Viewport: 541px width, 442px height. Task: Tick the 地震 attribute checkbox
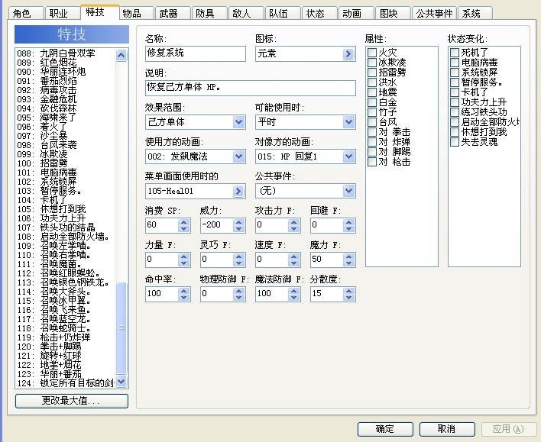[x=372, y=92]
